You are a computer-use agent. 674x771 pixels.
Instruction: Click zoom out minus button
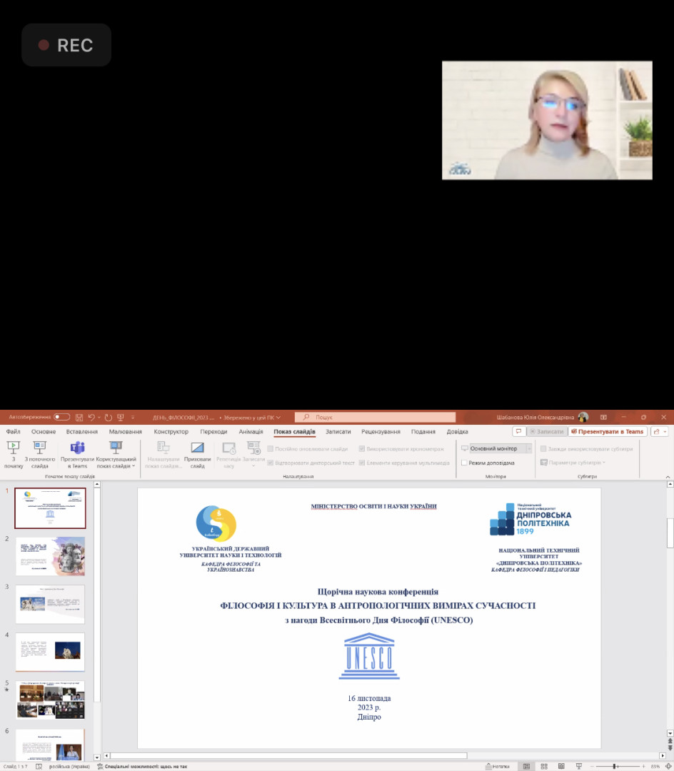click(x=591, y=766)
